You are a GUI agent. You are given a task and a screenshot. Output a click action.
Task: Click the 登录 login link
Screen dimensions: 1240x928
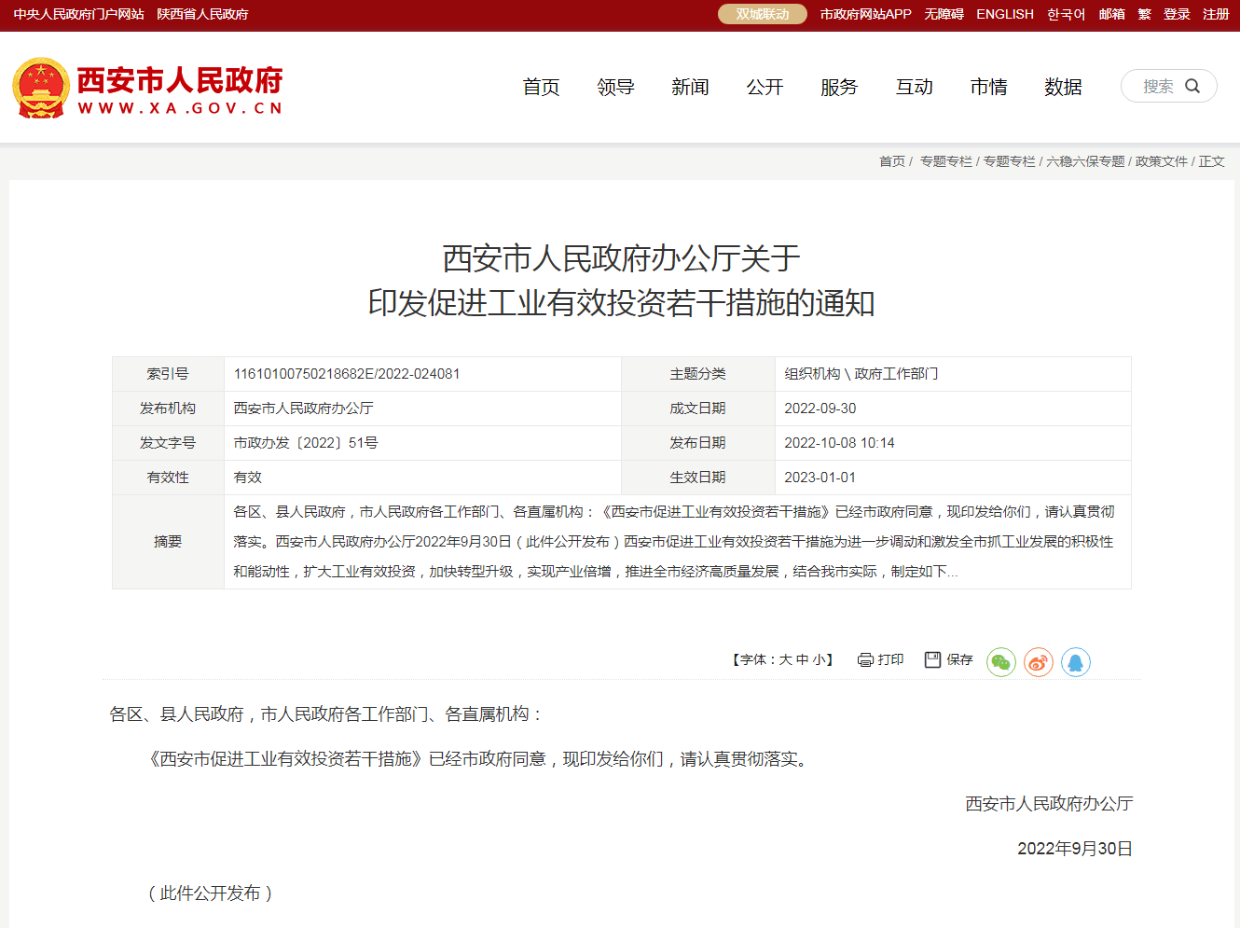point(1177,15)
